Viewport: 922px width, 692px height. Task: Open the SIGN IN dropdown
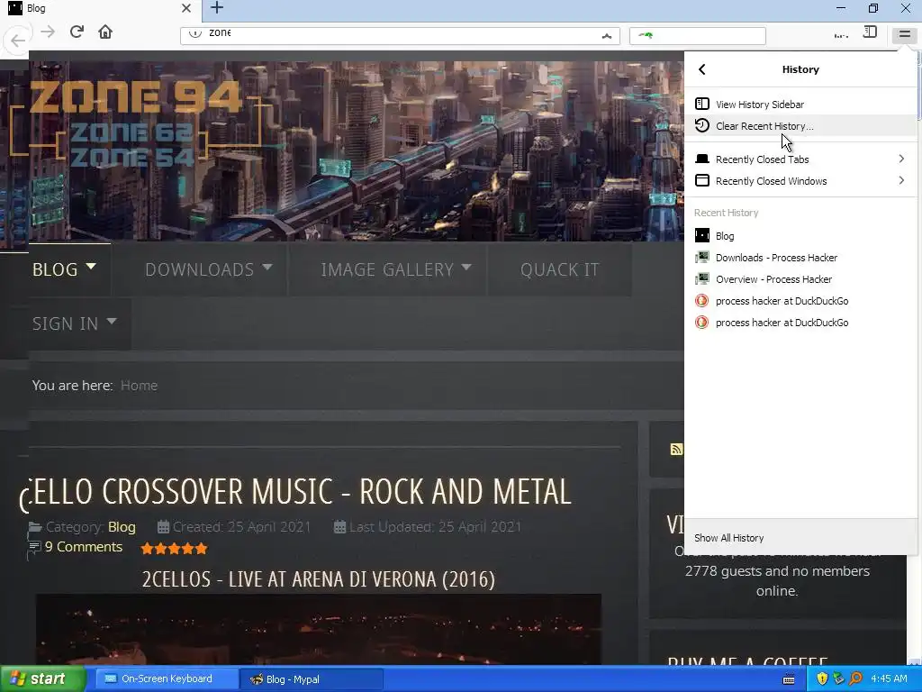75,323
